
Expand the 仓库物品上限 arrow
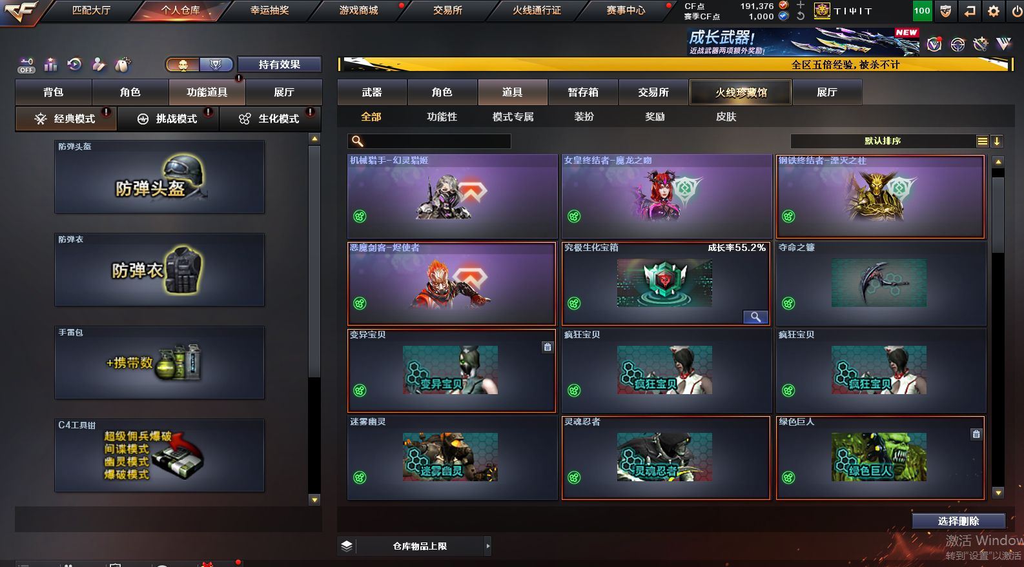point(487,546)
